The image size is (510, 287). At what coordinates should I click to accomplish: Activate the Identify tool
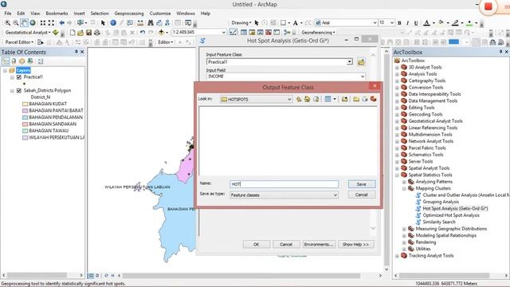(x=113, y=23)
